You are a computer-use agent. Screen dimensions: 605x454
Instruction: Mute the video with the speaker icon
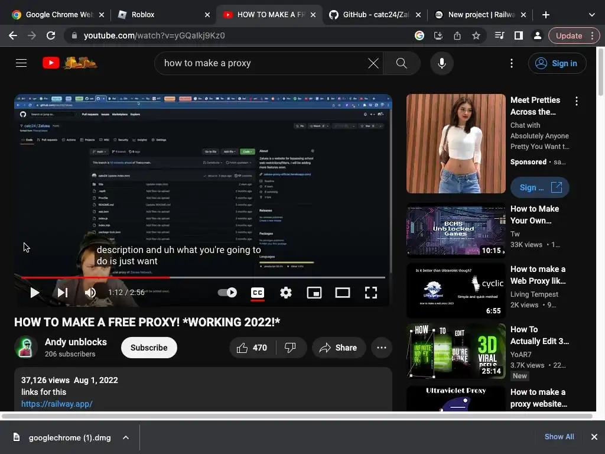pyautogui.click(x=90, y=293)
